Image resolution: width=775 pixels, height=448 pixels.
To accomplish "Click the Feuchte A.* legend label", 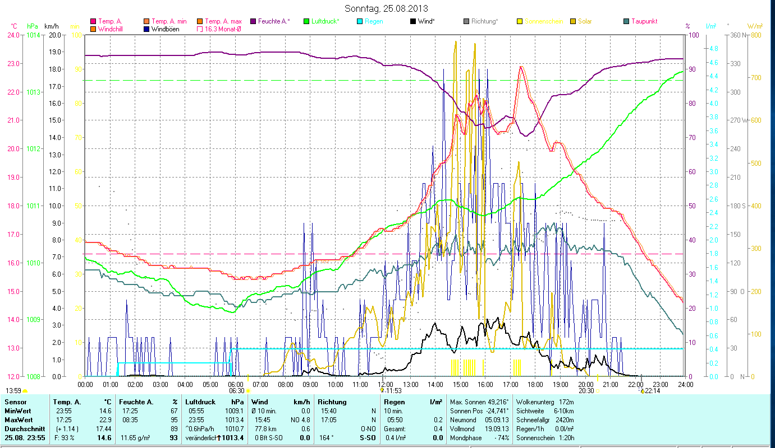I will tap(274, 21).
